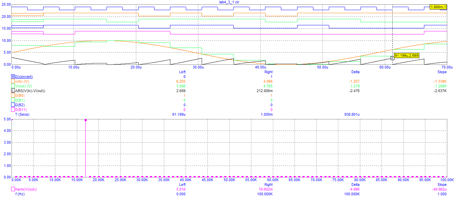Select the D(B2) trace label
Screen dimensions: 454x199
[x=20, y=105]
